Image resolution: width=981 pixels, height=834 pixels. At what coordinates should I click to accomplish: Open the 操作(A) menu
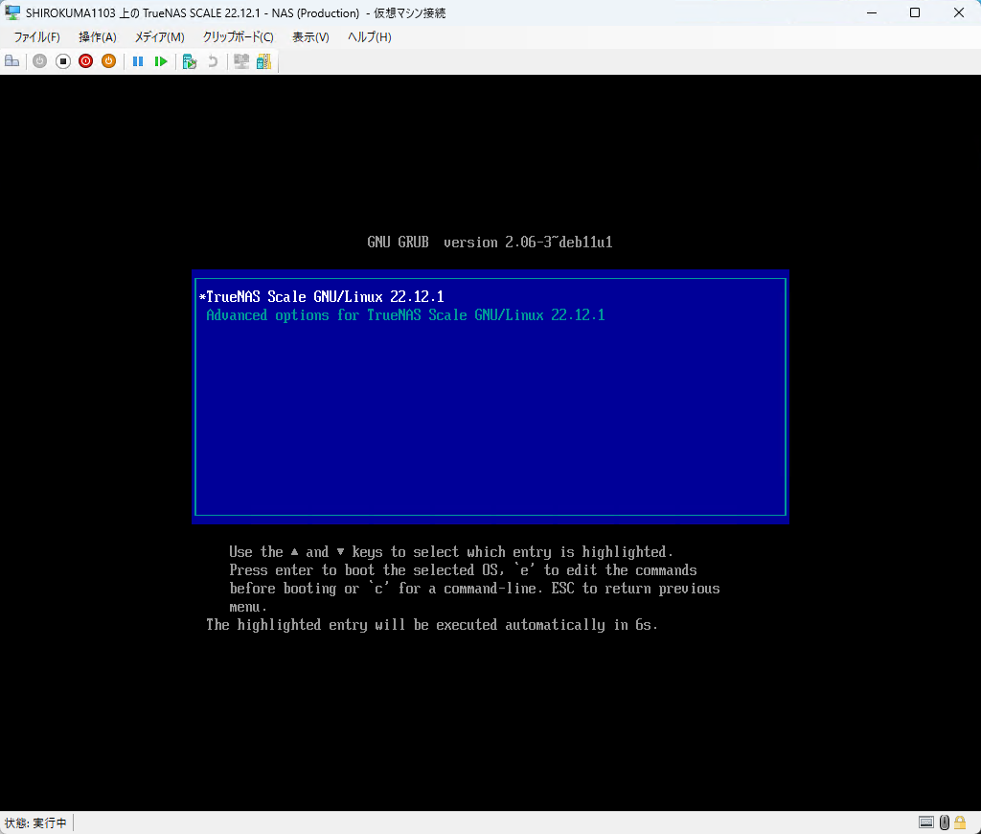[x=98, y=37]
